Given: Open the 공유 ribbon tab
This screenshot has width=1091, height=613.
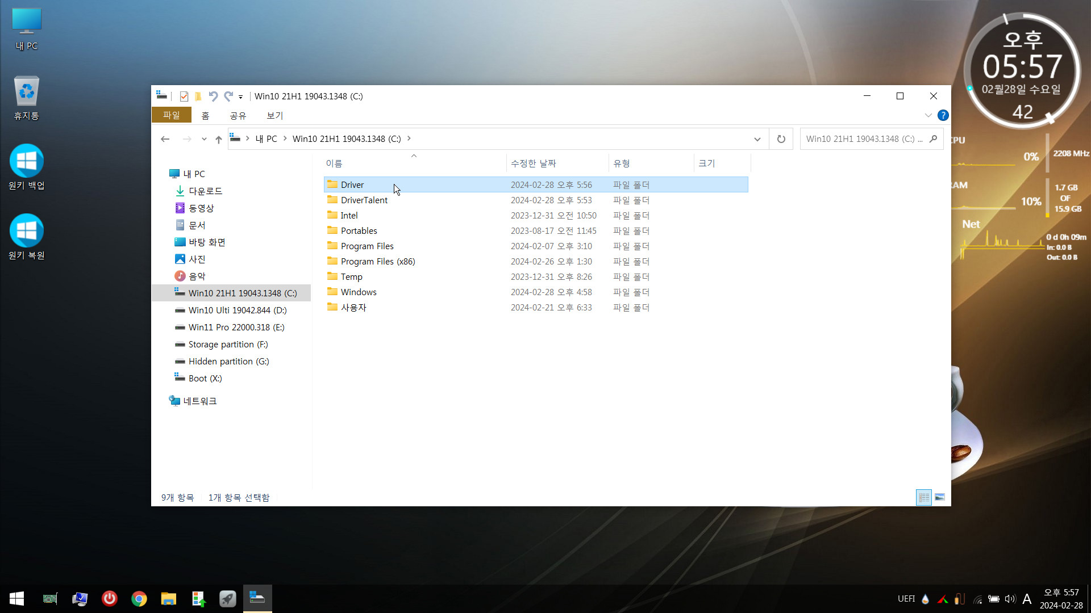Looking at the screenshot, I should point(238,115).
